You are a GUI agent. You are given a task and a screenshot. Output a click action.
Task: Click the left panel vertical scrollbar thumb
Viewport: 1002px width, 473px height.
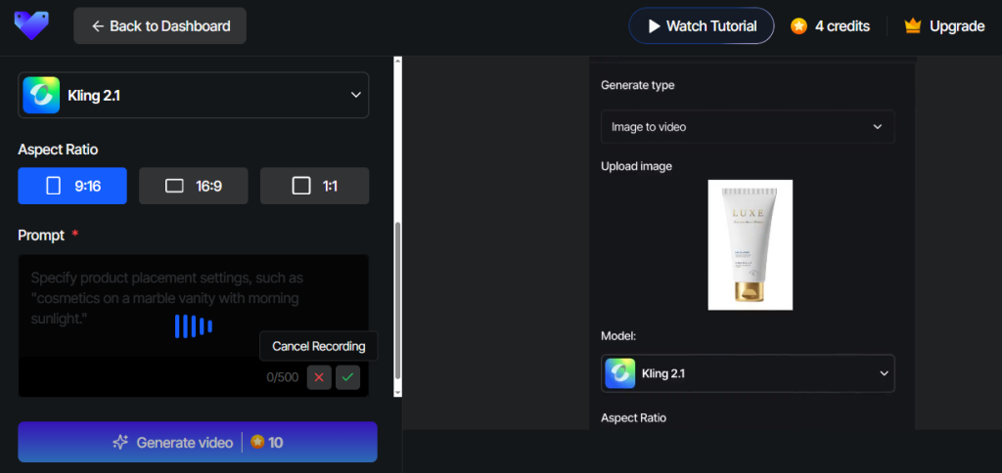point(397,303)
